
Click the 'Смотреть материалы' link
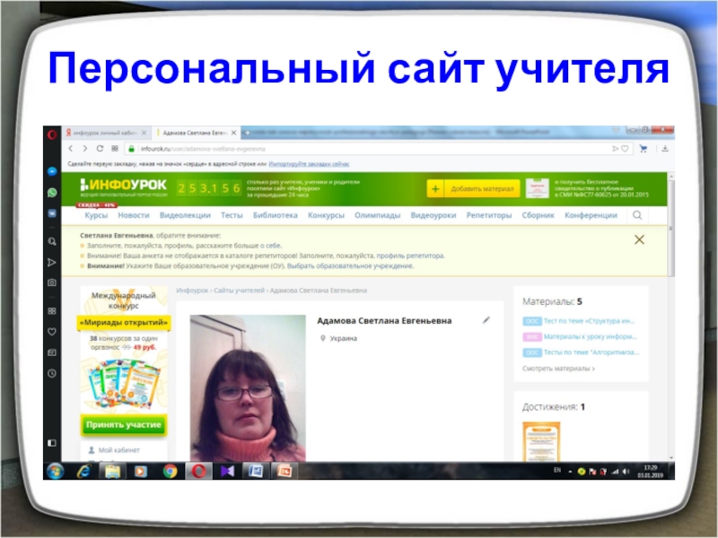[558, 369]
